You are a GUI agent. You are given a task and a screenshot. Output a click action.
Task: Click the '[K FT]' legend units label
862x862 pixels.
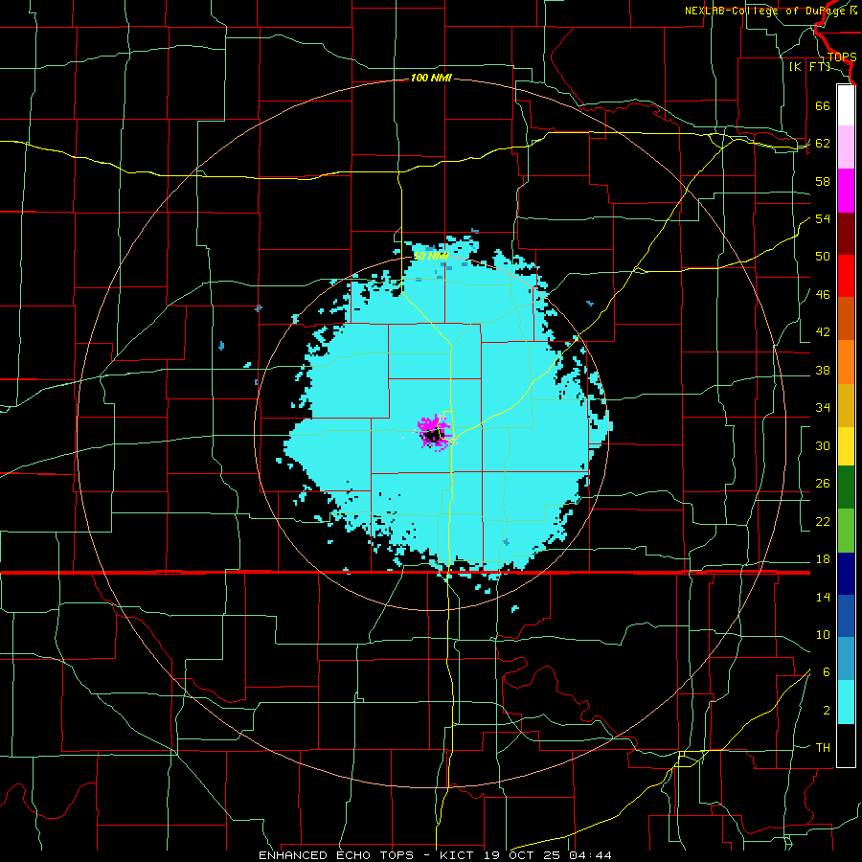(x=809, y=67)
